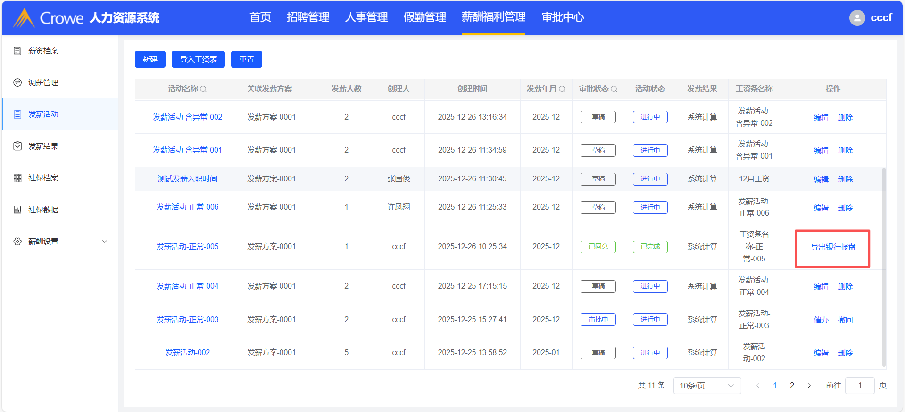This screenshot has width=905, height=412.
Task: Click the 调薪管理 sidebar icon
Action: pyautogui.click(x=17, y=83)
